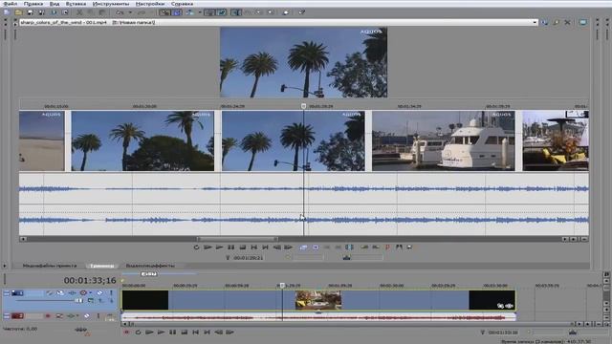The image size is (612, 344).
Task: Click the scrub control above timeline
Action: [149, 274]
